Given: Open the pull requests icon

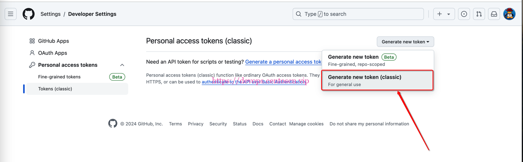Looking at the screenshot, I should pyautogui.click(x=479, y=14).
